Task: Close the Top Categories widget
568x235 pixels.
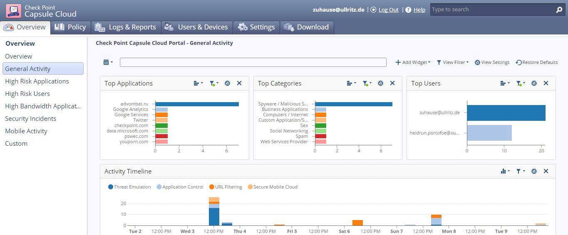Action: (x=392, y=83)
